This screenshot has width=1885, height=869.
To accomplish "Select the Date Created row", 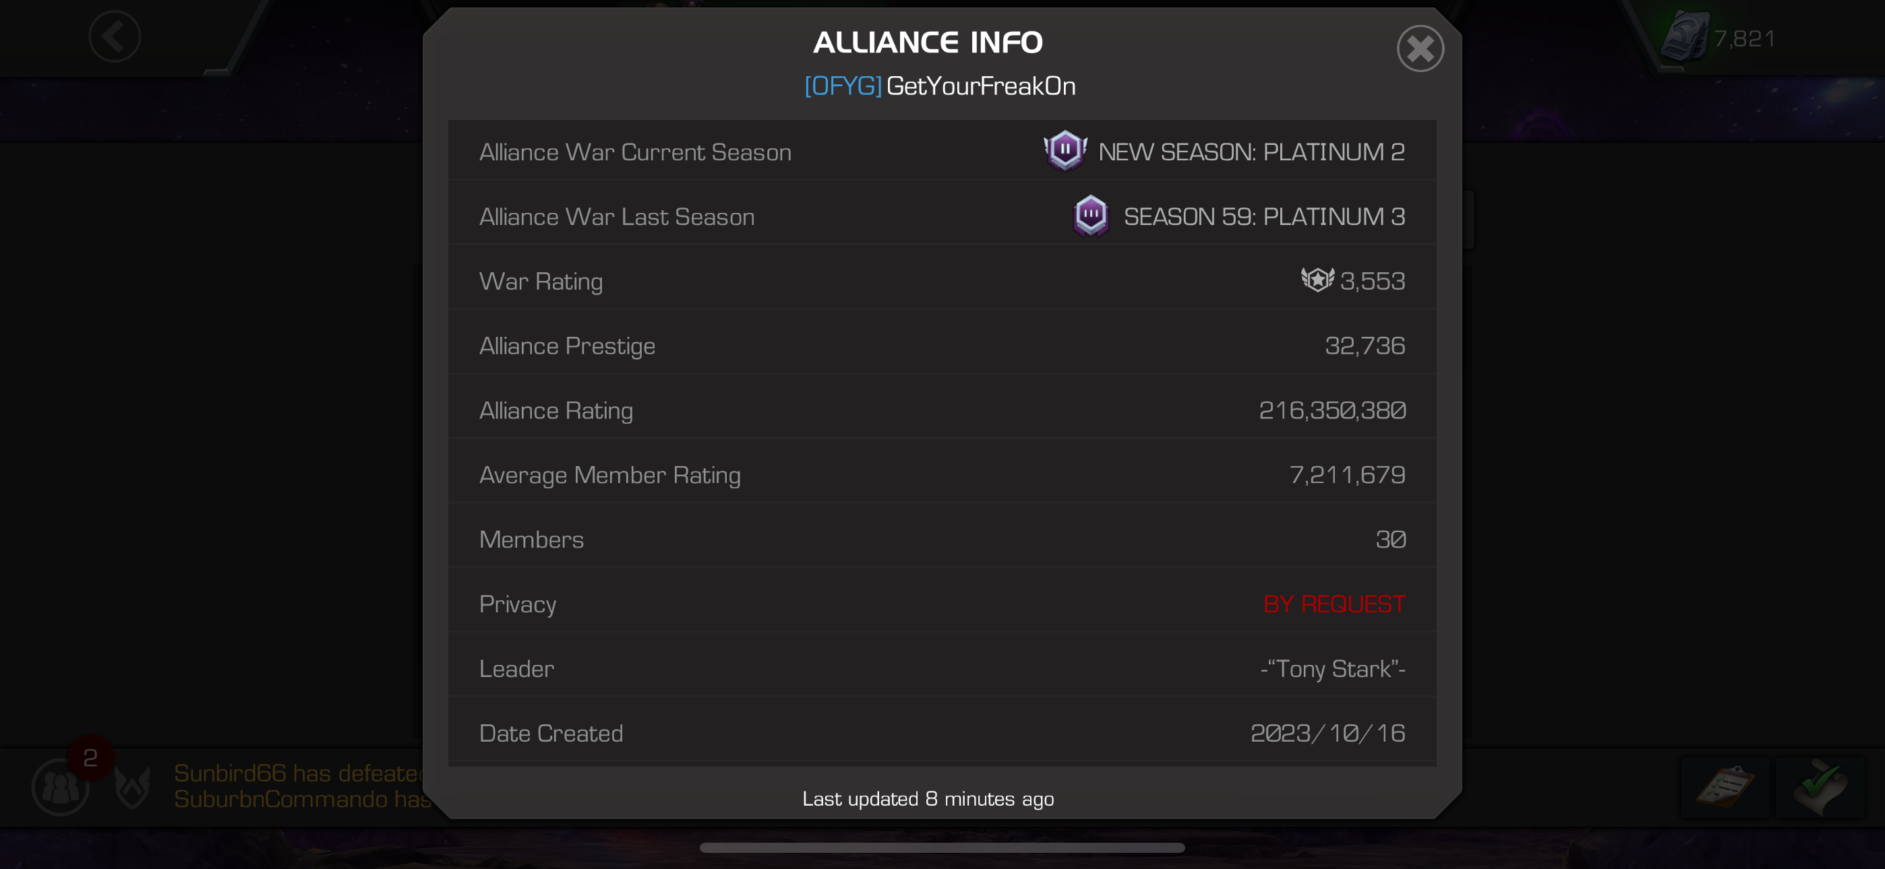I will (x=942, y=733).
